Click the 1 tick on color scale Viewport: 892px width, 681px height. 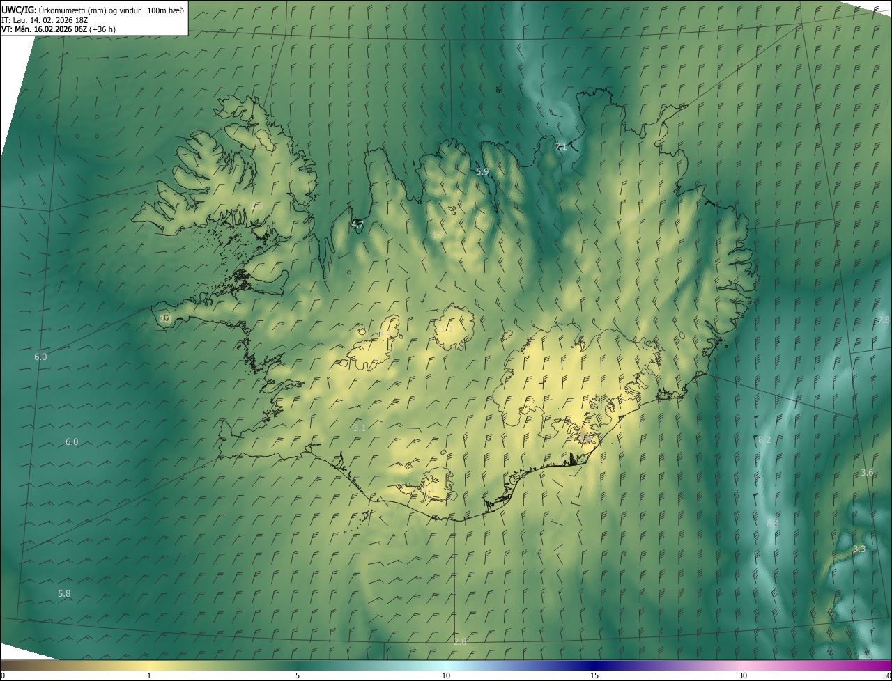(149, 675)
